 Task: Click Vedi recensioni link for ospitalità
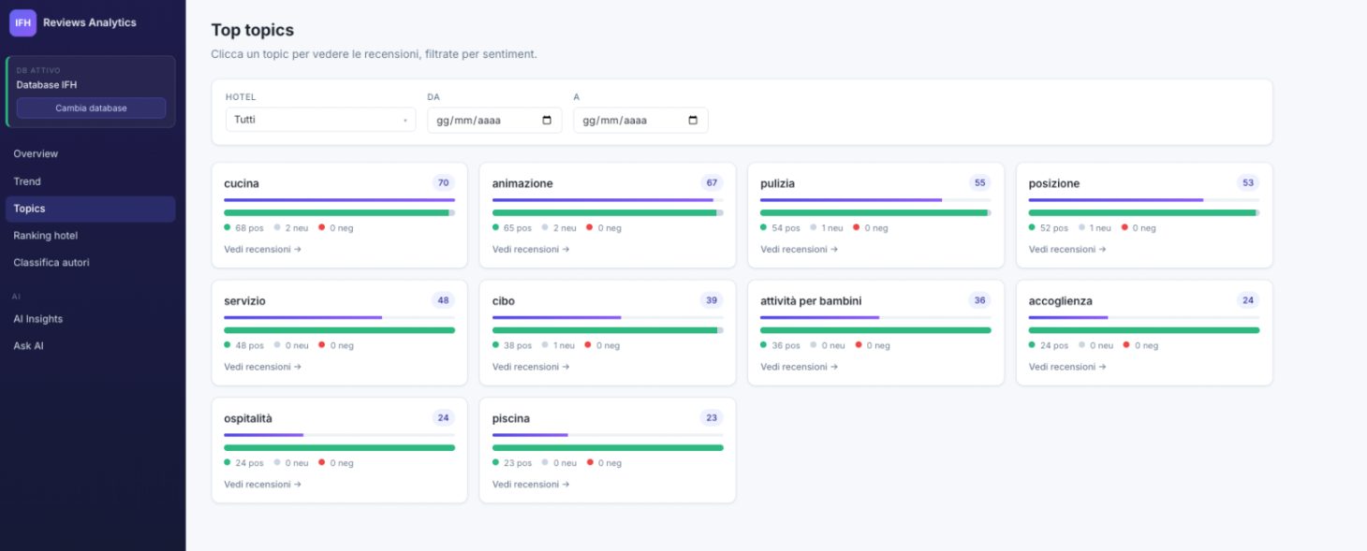(x=262, y=485)
